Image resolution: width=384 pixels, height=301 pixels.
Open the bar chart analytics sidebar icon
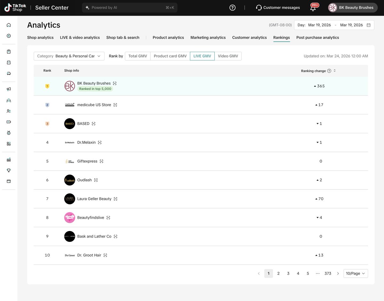(9, 160)
